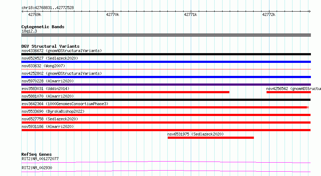Open the RIT2|NM_001272077 gene label
Screen dimensions: 321x176
click(40, 159)
